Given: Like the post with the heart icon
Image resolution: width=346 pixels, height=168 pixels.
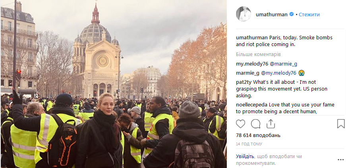Looking at the screenshot, I should point(241,124).
